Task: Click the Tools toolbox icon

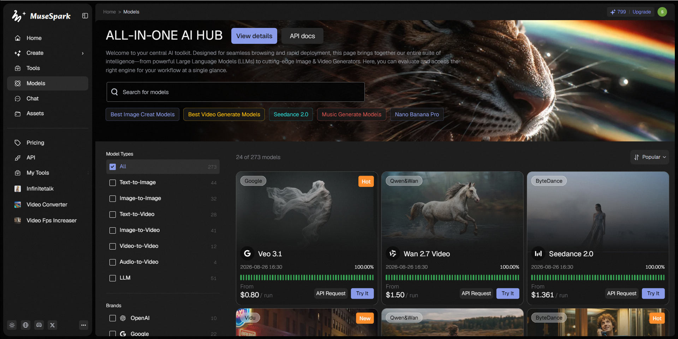Action: [18, 68]
